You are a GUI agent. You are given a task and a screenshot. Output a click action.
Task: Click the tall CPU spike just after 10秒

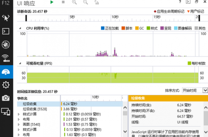tap(115, 52)
